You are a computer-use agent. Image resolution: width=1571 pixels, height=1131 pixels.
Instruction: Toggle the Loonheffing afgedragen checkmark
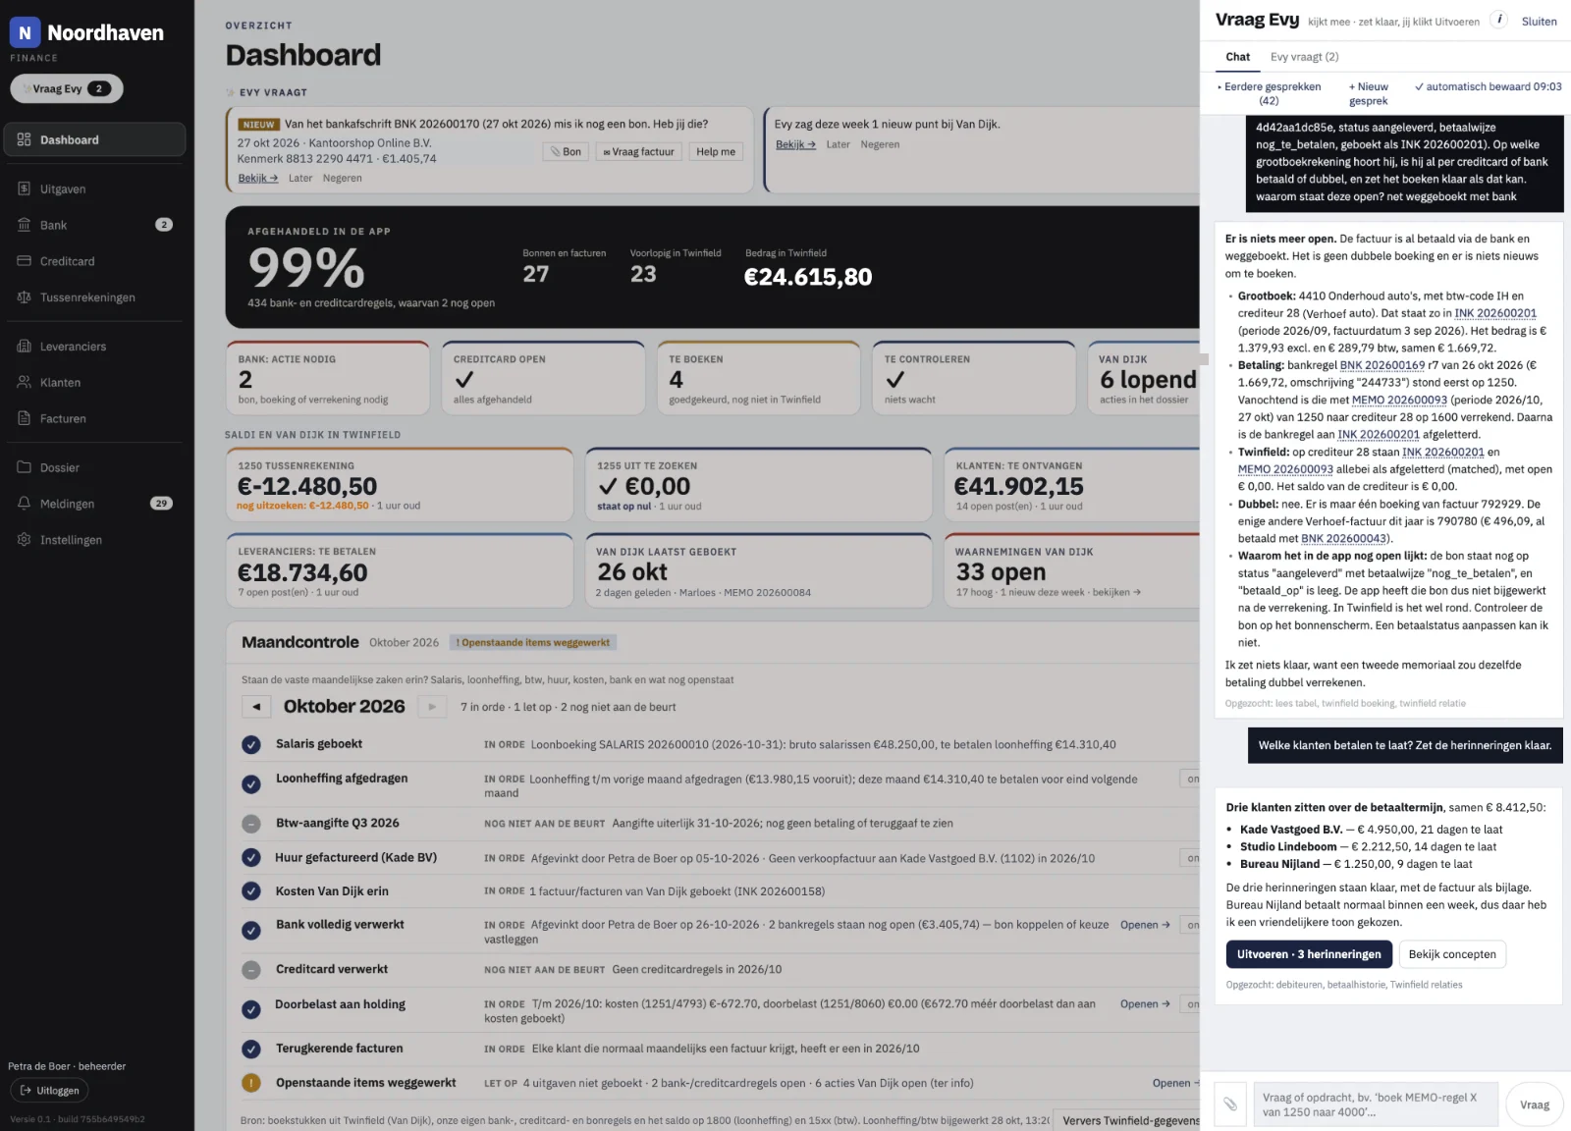pos(251,784)
